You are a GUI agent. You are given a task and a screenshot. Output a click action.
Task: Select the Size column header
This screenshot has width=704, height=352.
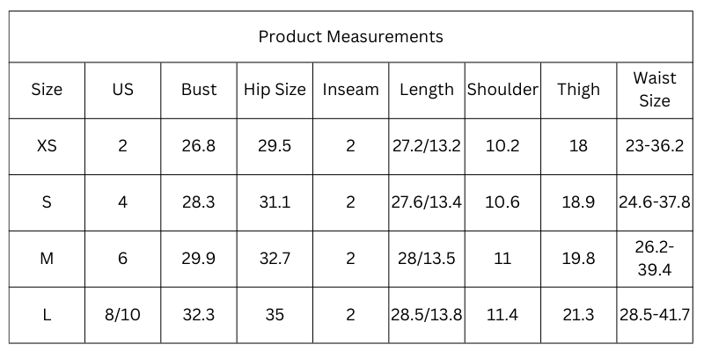tap(47, 90)
